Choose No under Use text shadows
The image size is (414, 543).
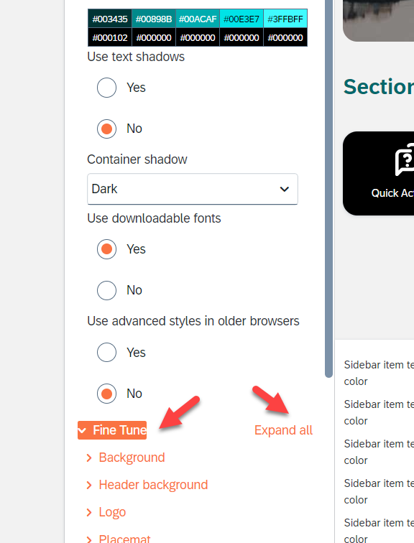click(106, 129)
